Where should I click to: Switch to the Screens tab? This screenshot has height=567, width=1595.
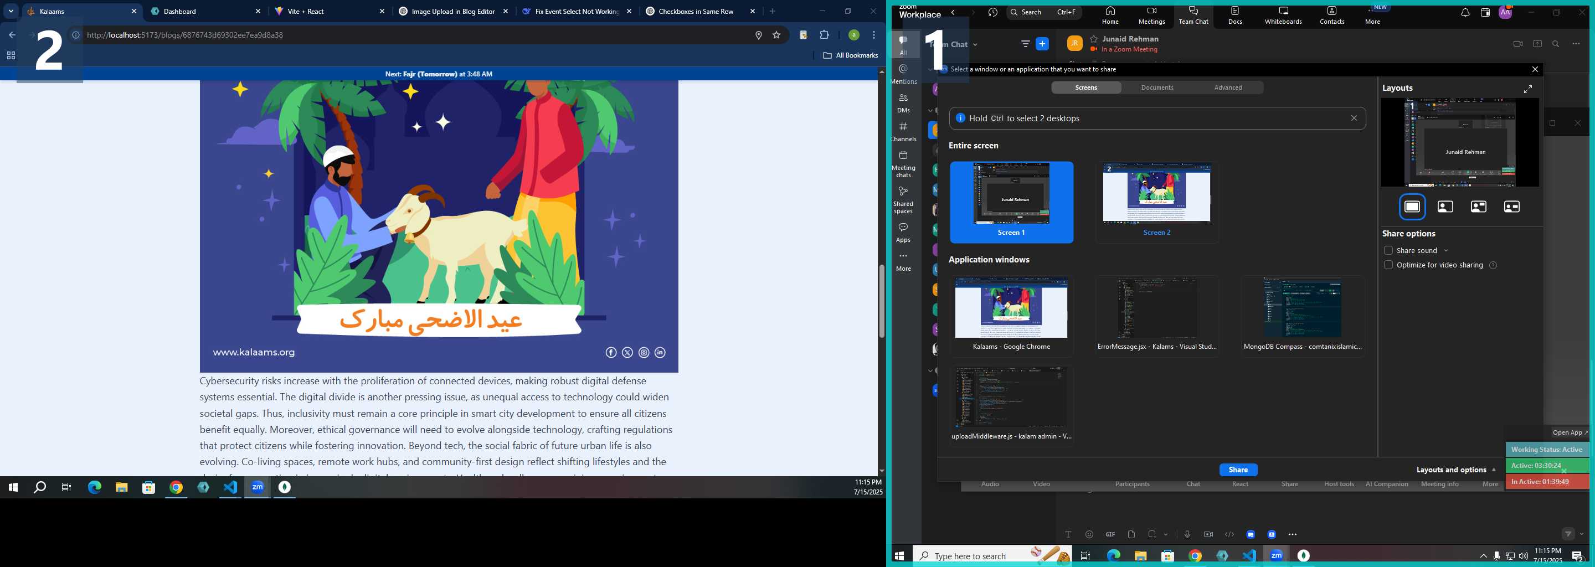pos(1086,88)
